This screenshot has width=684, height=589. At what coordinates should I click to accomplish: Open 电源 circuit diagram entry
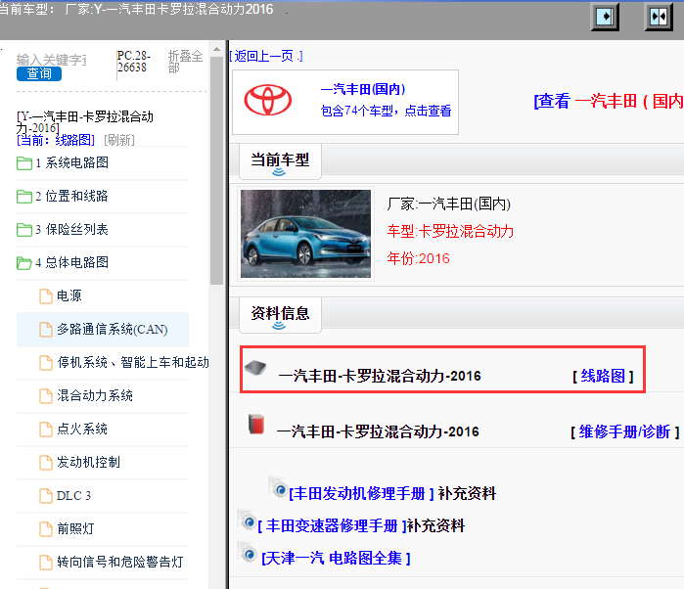[x=69, y=295]
